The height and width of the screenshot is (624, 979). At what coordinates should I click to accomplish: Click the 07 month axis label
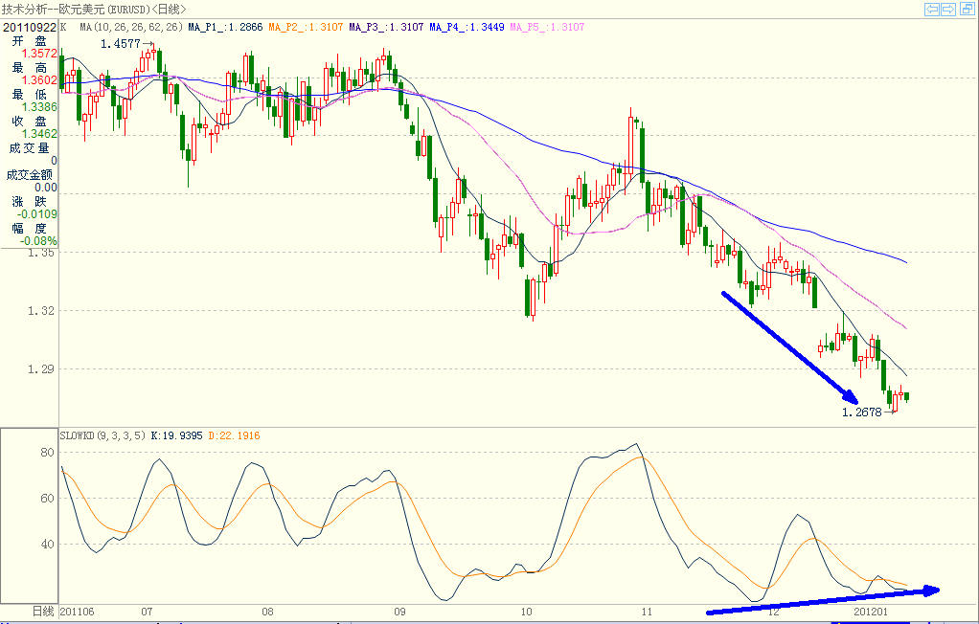(x=147, y=612)
